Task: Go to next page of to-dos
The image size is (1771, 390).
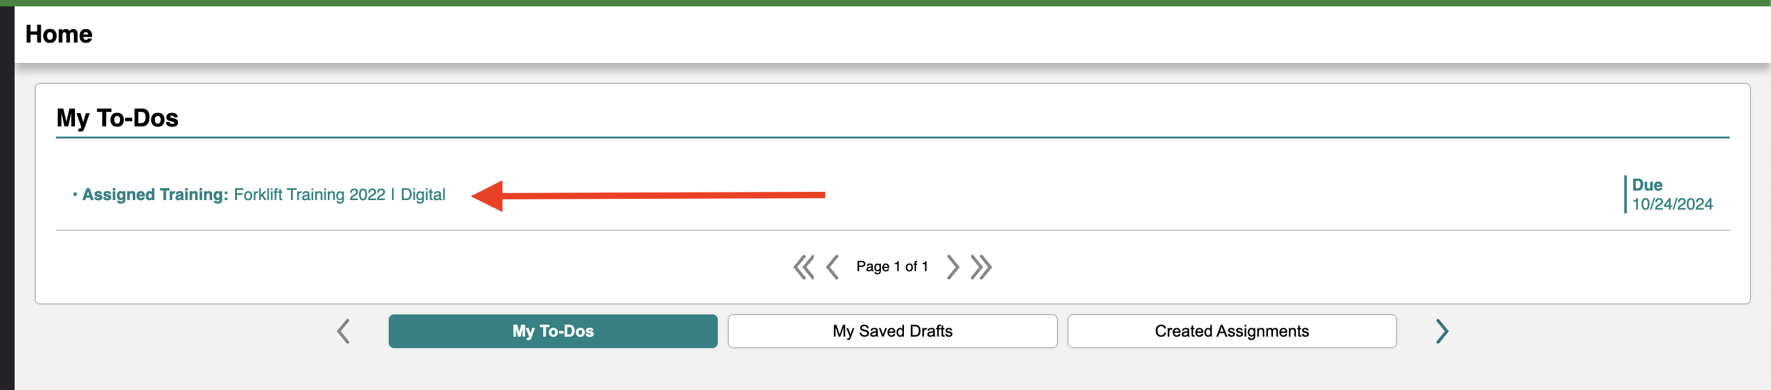Action: coord(952,267)
